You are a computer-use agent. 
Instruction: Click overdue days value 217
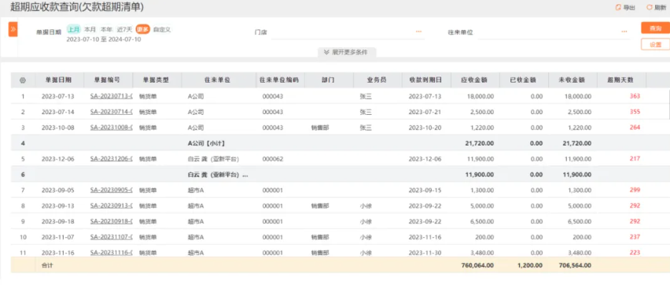pos(635,159)
